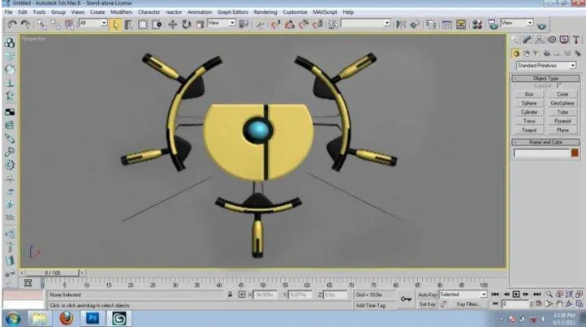Screen dimensions: 586x327
Task: Toggle the AutoGrid checkbox
Action: [559, 85]
